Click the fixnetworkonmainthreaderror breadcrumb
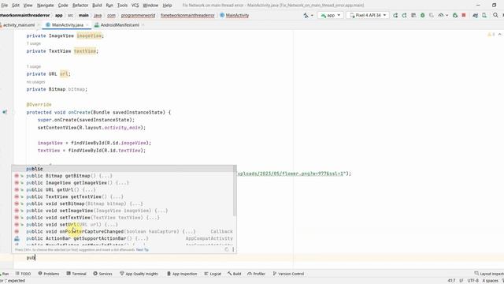 coord(187,15)
